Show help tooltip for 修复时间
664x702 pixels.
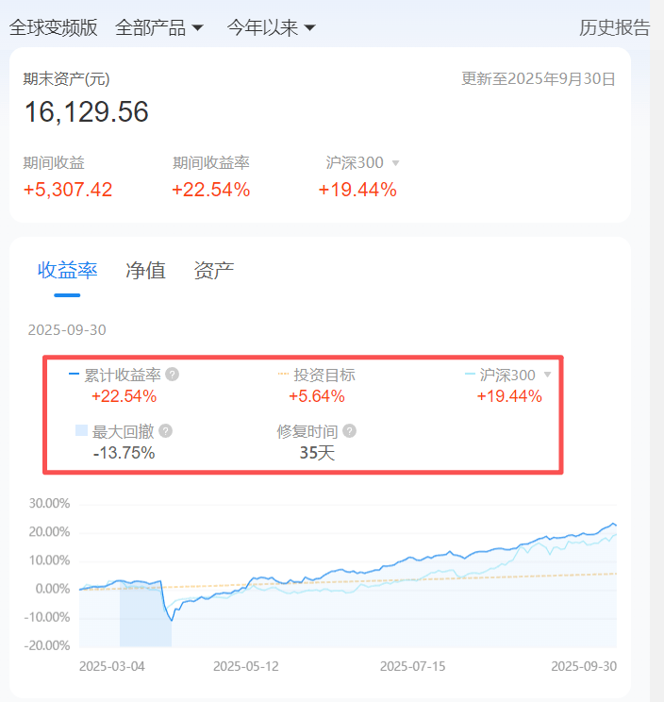point(350,431)
